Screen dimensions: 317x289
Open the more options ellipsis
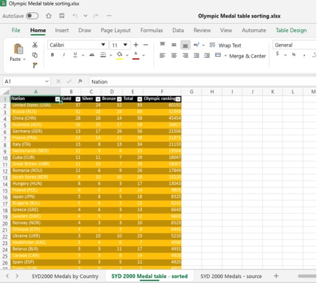coord(109,16)
